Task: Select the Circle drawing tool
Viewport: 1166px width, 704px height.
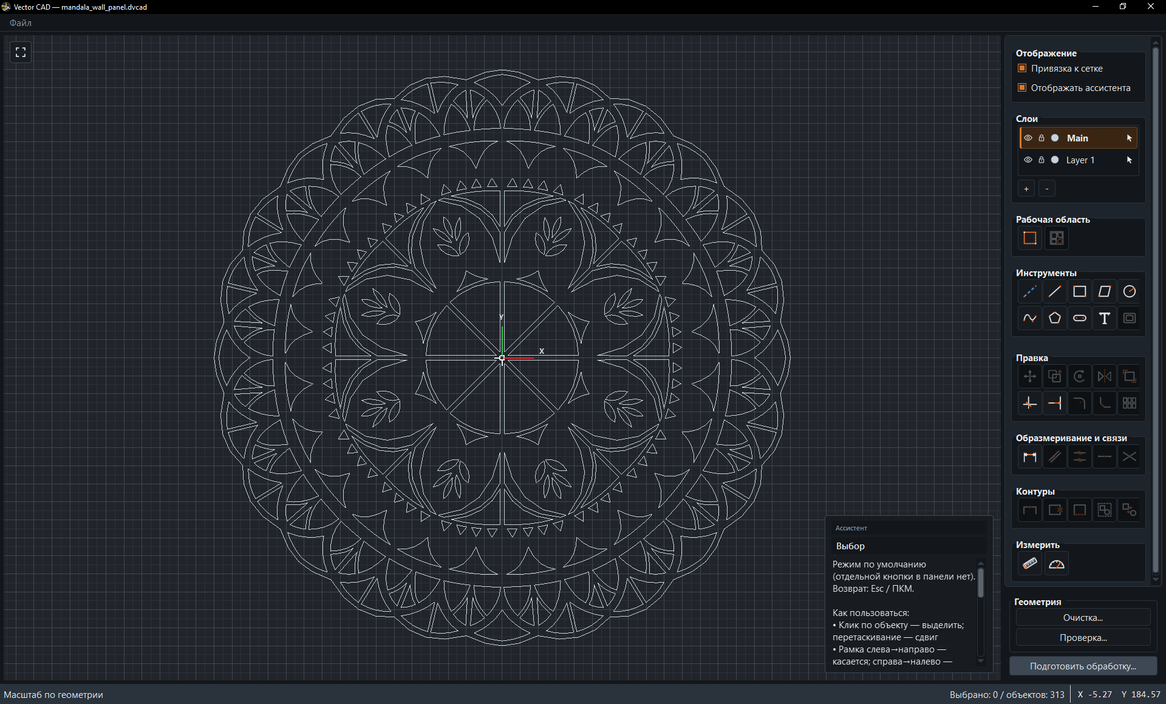Action: pyautogui.click(x=1130, y=292)
